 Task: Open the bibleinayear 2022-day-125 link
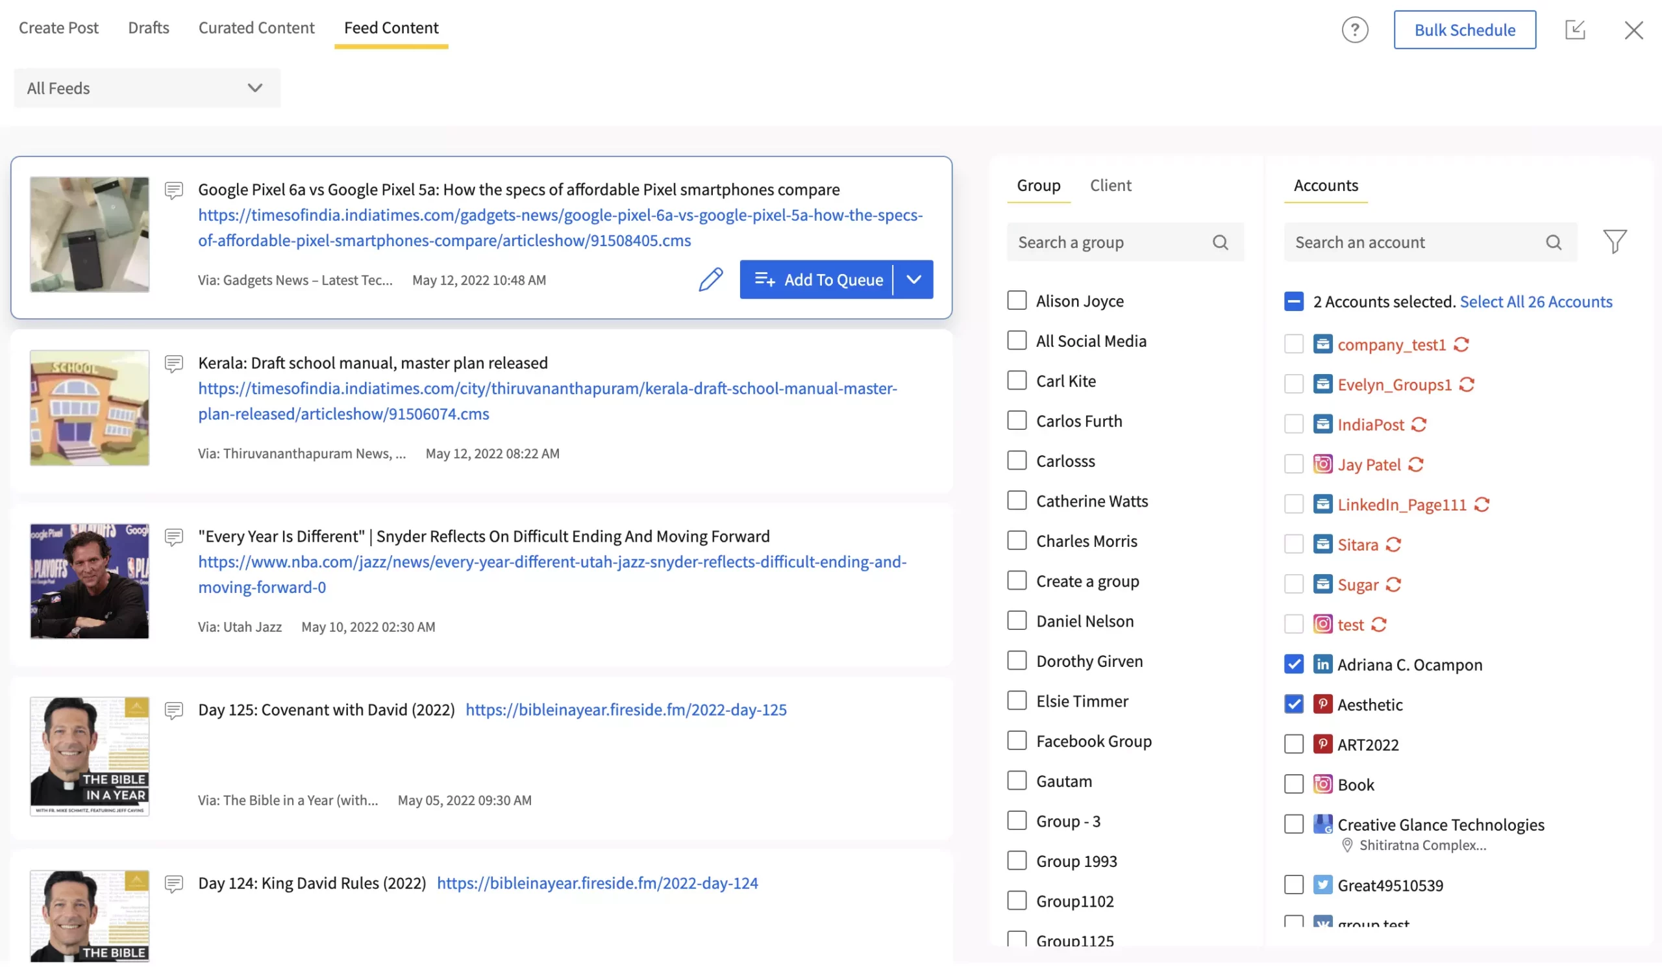(626, 710)
